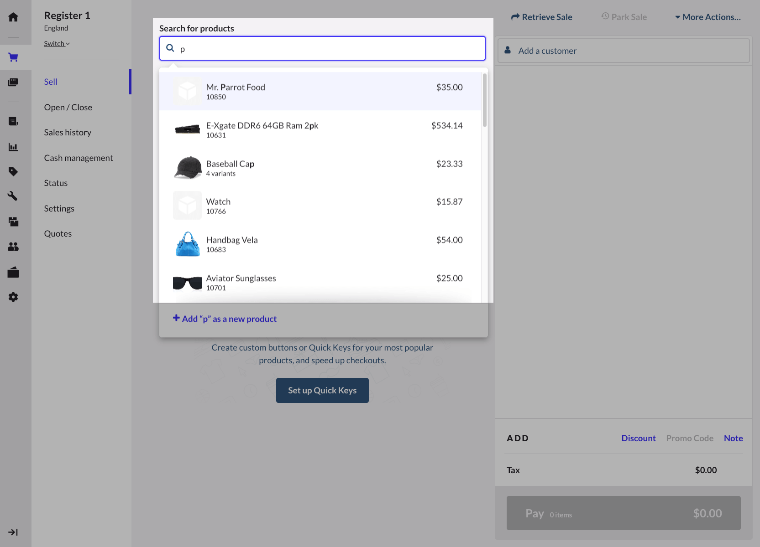Open the Settings gear icon
The height and width of the screenshot is (547, 760).
tap(13, 297)
